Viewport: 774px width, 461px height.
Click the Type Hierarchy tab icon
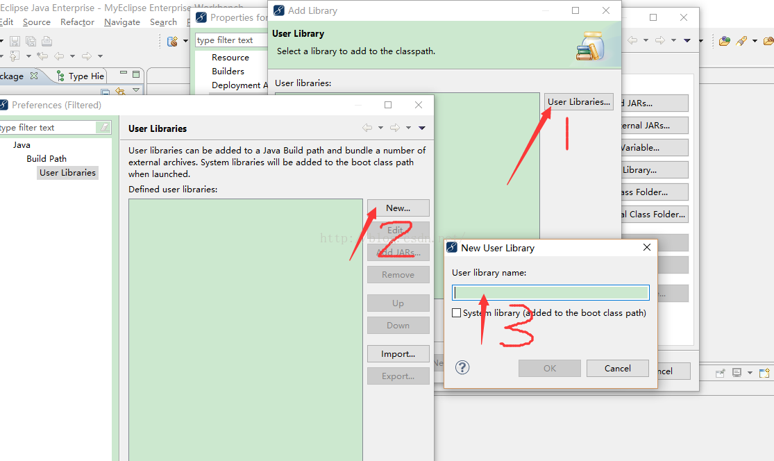click(60, 76)
